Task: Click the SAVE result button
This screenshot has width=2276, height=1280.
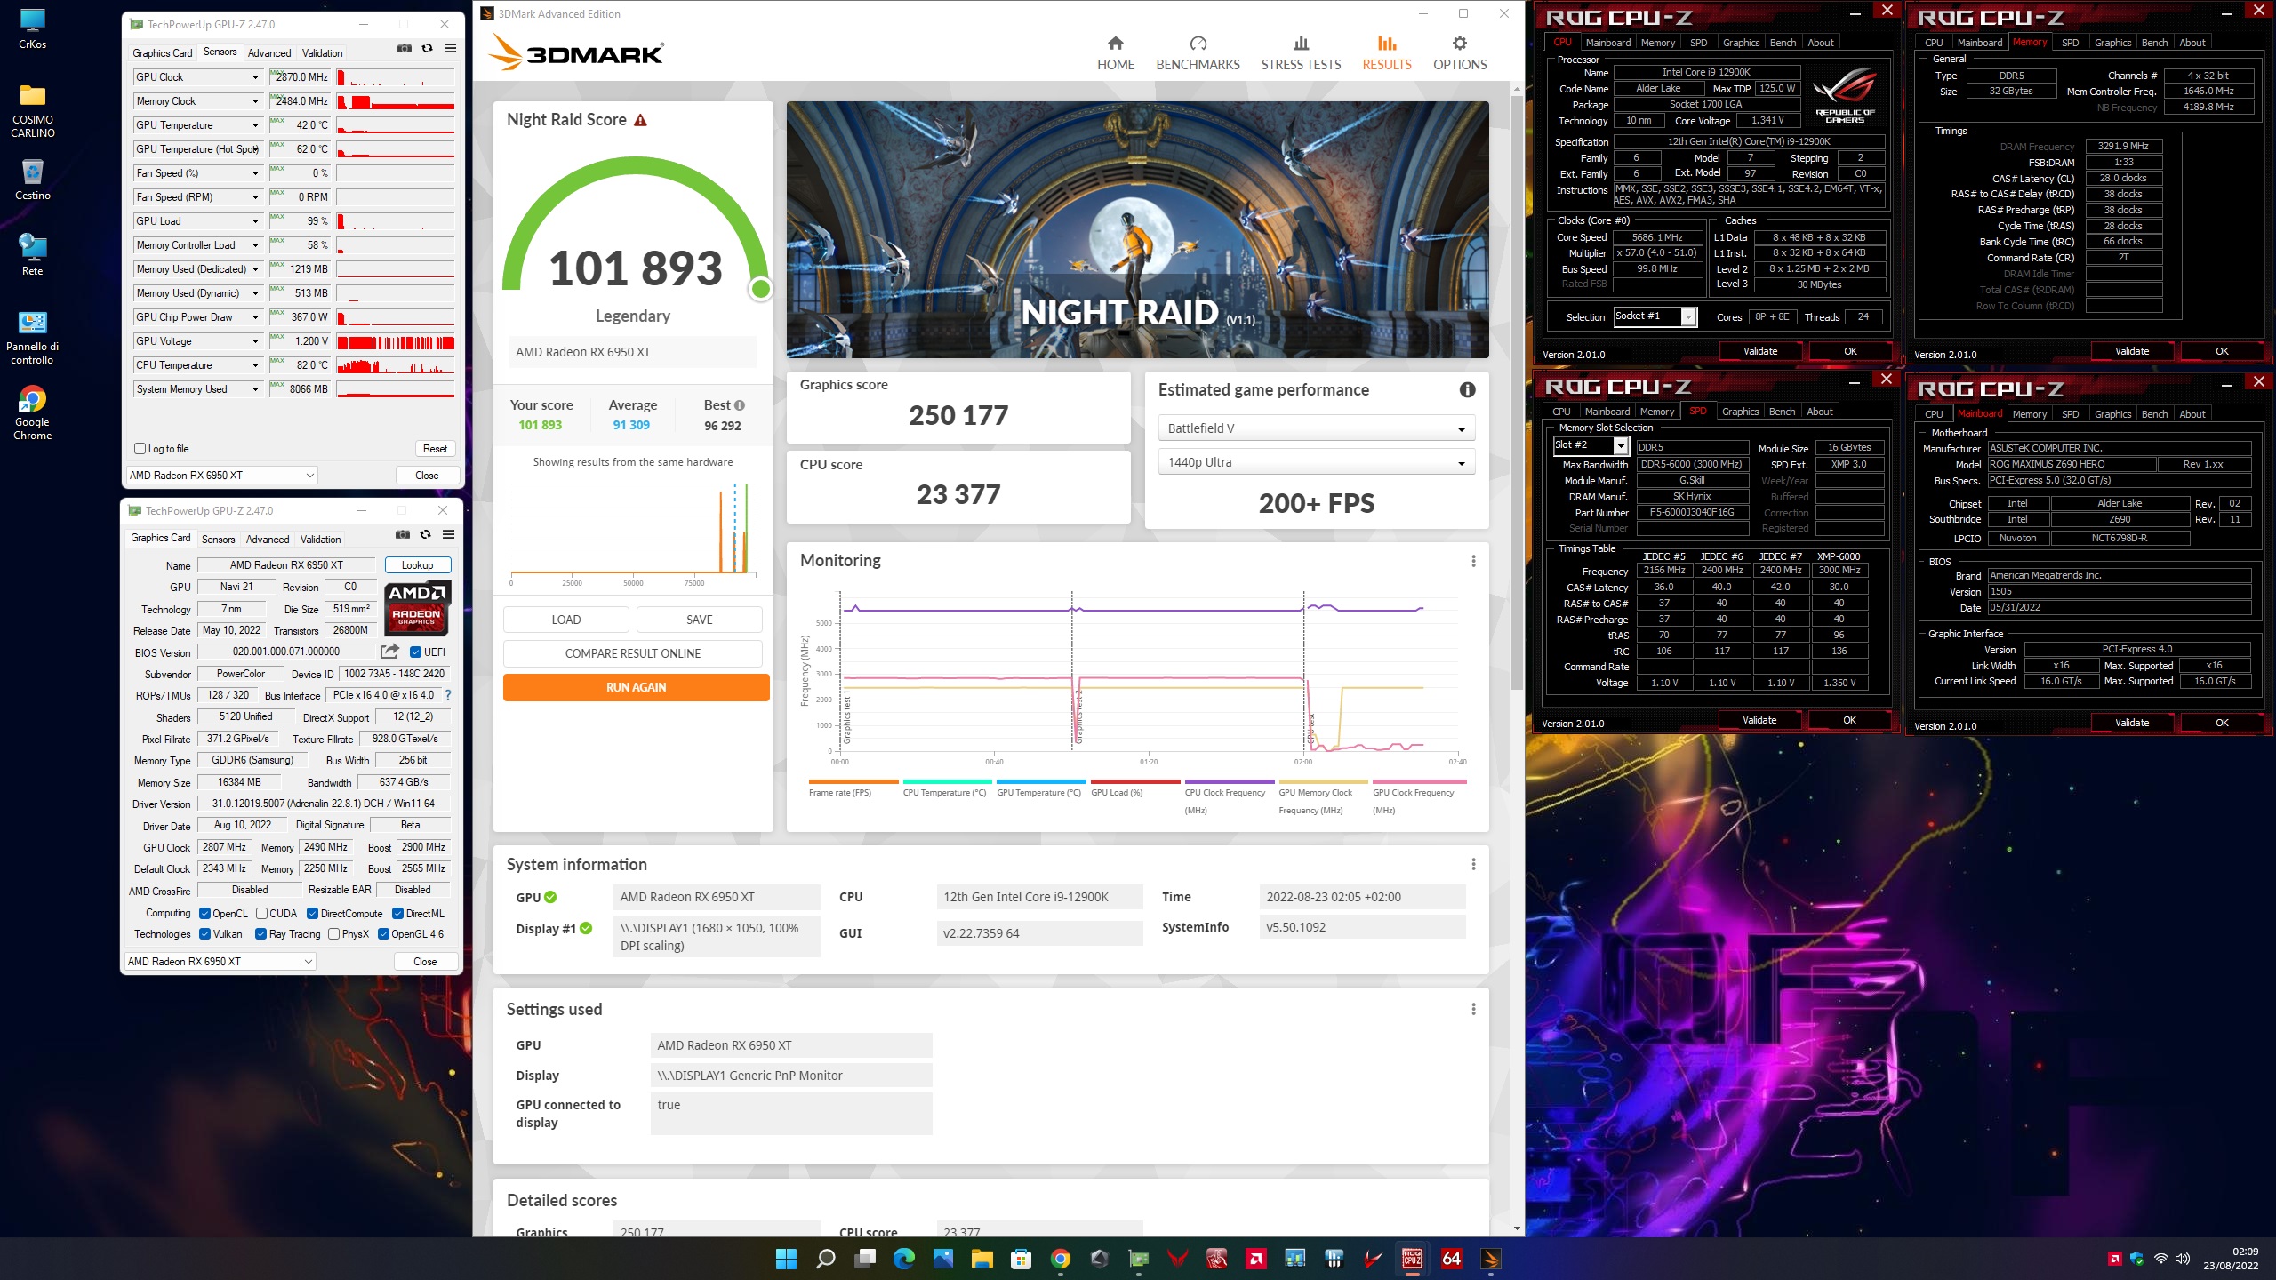Action: [699, 620]
